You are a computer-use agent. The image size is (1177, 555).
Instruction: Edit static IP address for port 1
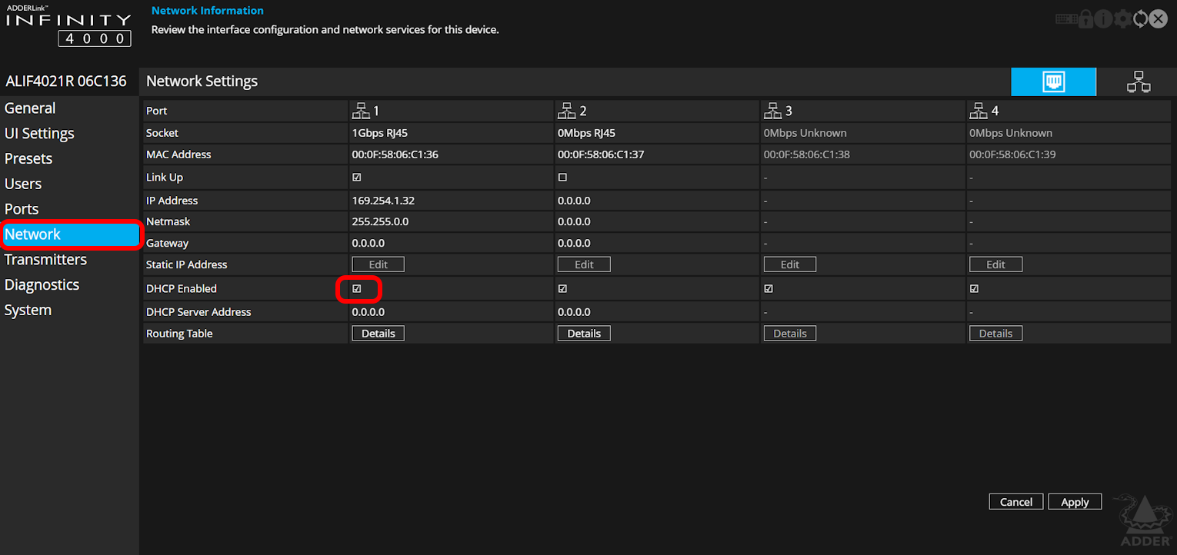(378, 264)
